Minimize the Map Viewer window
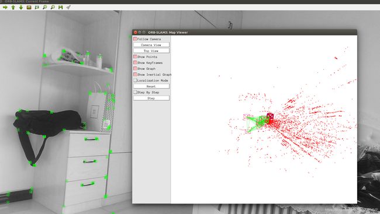The width and height of the screenshot is (380, 214). 140,32
